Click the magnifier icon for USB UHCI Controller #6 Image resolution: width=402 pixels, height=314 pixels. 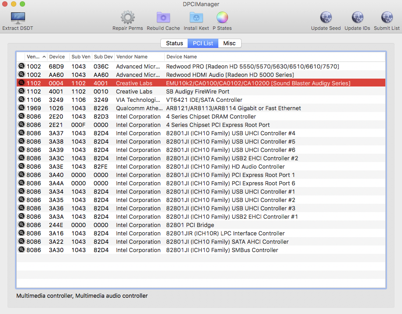(22, 149)
